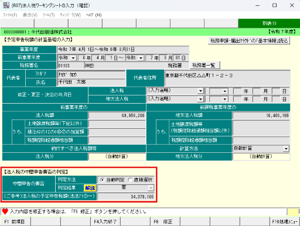Click the 税務署名 field showing 神田
Image resolution: width=300 pixels, height=226 pixels.
click(x=125, y=66)
